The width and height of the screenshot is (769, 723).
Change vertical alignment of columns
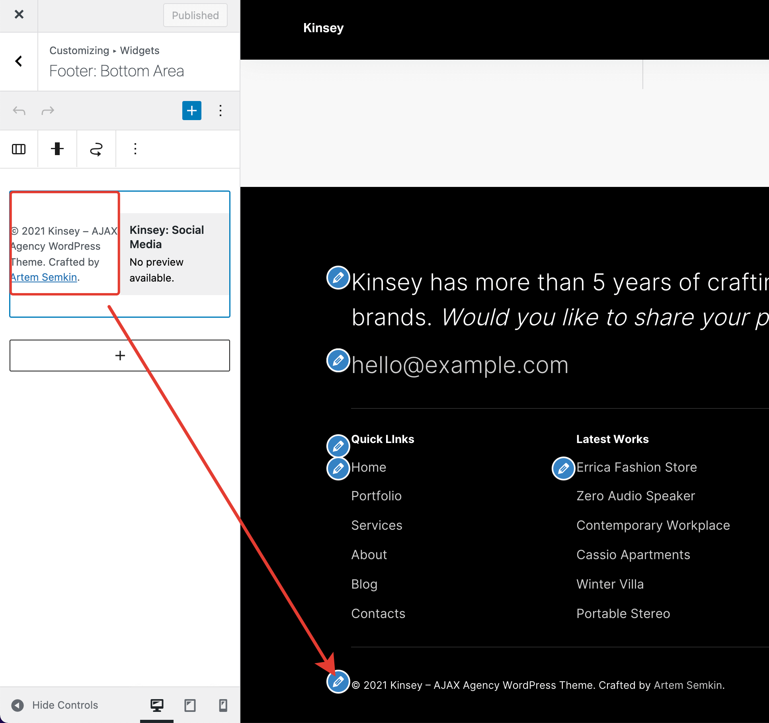coord(57,149)
